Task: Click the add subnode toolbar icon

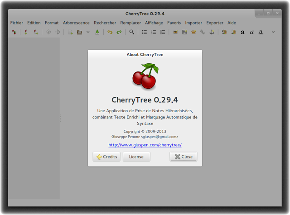Action: [36, 32]
